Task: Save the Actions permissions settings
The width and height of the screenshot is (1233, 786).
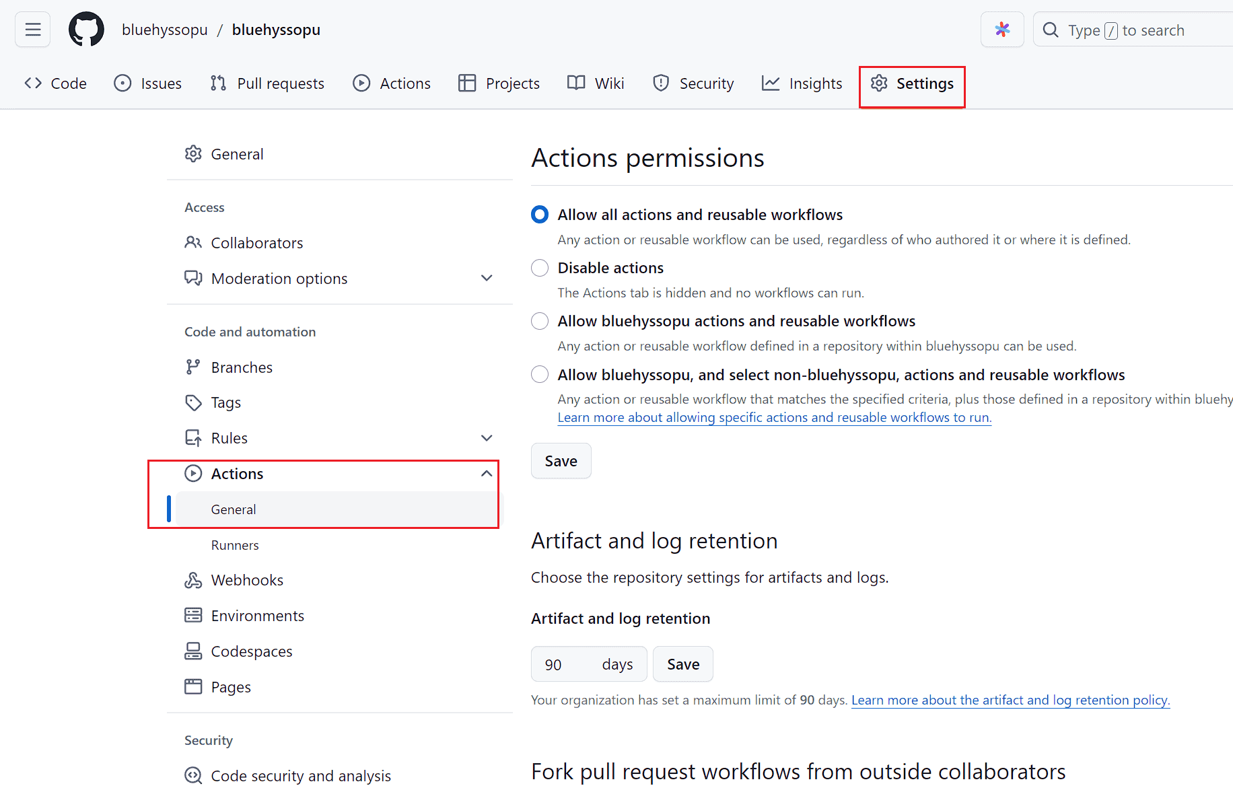Action: click(561, 461)
